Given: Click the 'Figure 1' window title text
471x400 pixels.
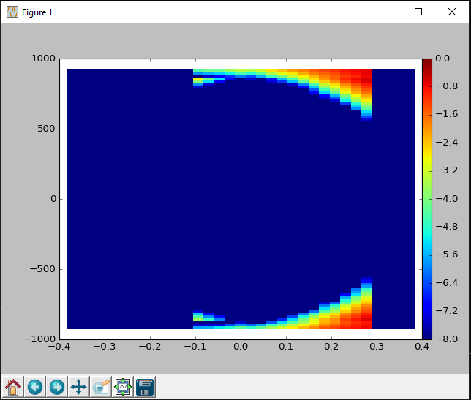Looking at the screenshot, I should click(x=37, y=12).
